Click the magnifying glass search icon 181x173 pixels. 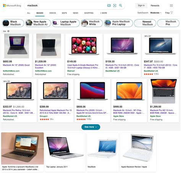[x=120, y=5]
